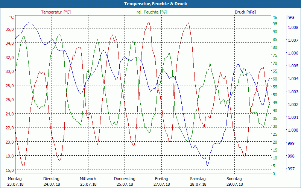Select the Dienstag day label
The height and width of the screenshot is (188, 301).
[x=52, y=179]
